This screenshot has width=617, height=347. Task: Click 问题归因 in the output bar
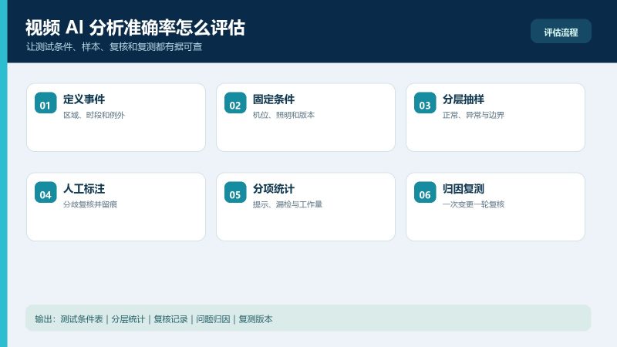(x=214, y=319)
